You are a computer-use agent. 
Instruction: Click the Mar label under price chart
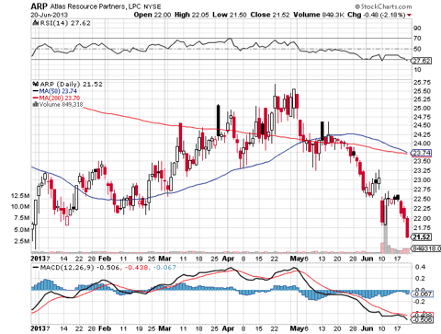click(x=164, y=259)
